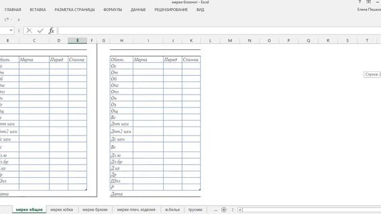Select column C header
The image size is (381, 214).
[34, 40]
